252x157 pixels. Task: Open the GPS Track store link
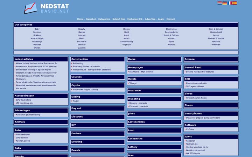click(x=23, y=100)
